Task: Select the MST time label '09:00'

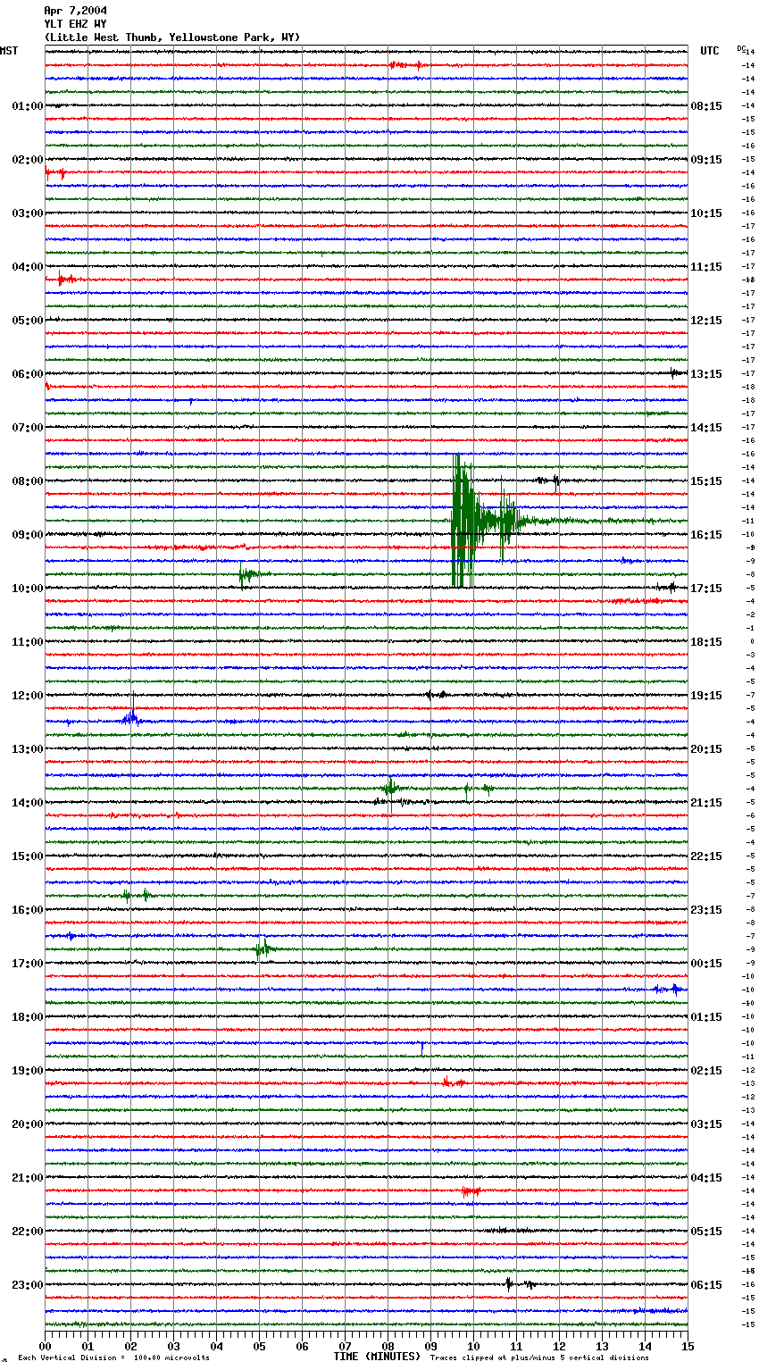Action: click(x=28, y=535)
